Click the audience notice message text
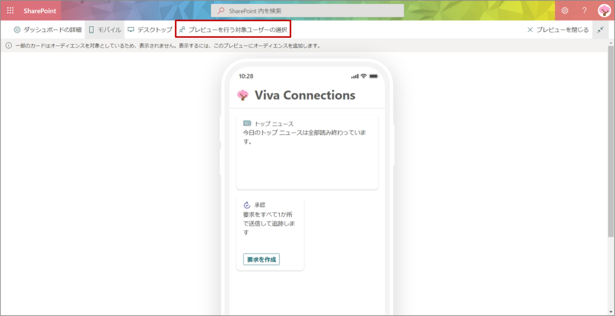615x316 pixels. (x=168, y=46)
